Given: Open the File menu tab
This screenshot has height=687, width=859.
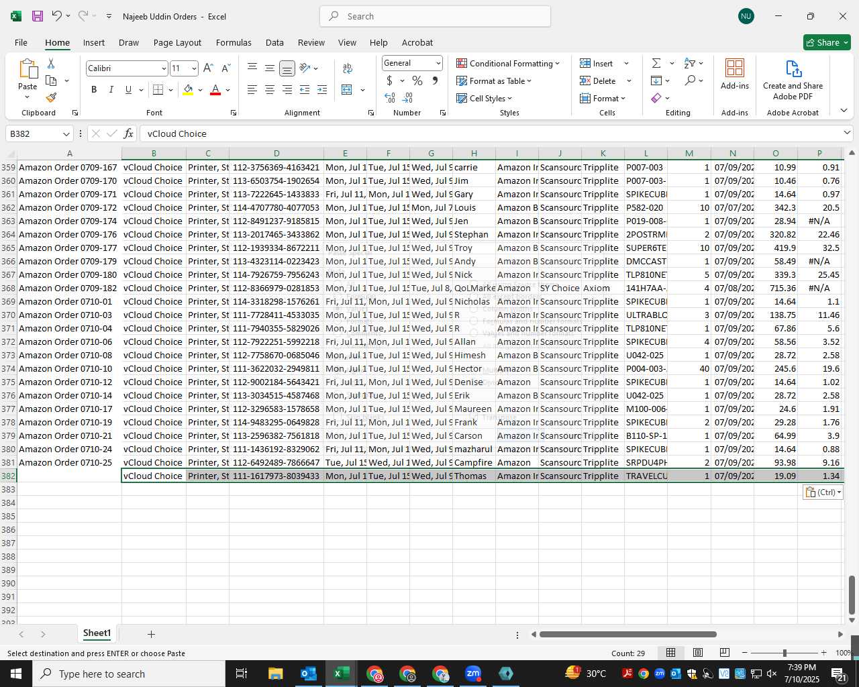Looking at the screenshot, I should (21, 42).
